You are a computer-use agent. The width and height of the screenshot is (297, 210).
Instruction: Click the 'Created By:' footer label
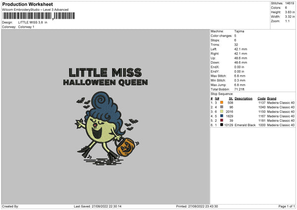pos(10,207)
